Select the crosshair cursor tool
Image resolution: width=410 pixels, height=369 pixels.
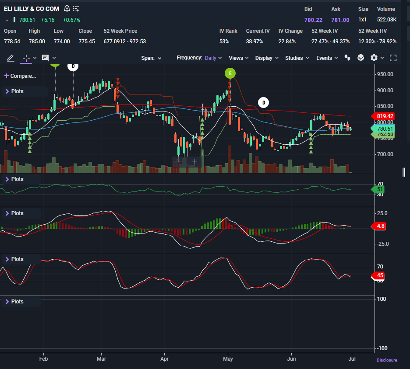pos(26,58)
